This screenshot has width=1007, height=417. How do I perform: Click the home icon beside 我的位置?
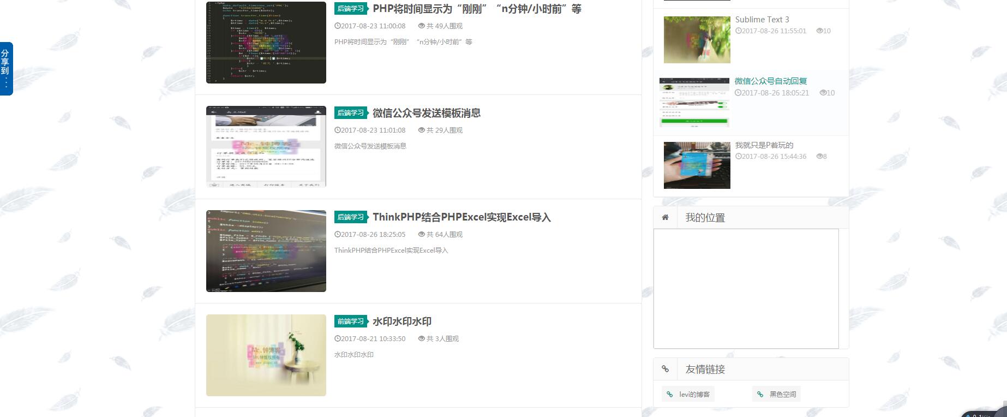pos(665,217)
